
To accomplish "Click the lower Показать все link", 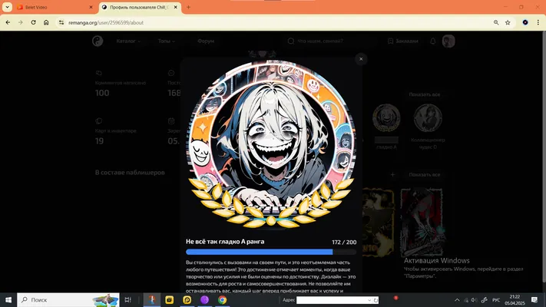I will pos(425,175).
